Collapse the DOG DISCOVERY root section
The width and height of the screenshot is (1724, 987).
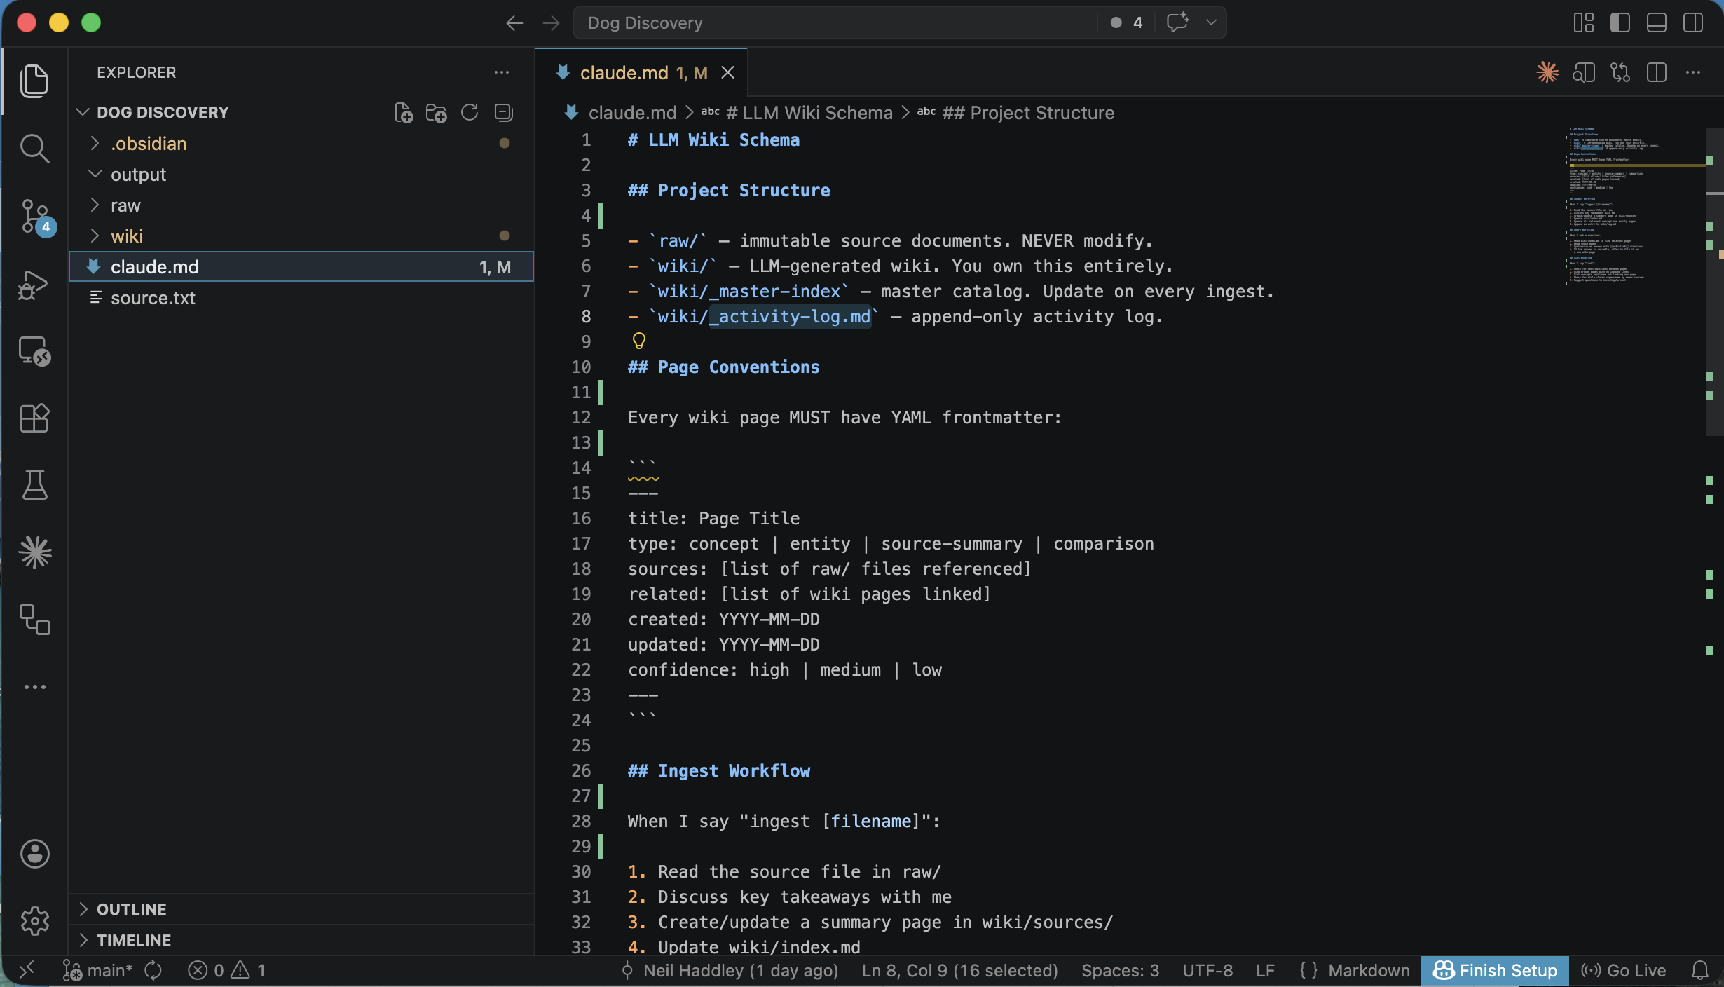[x=163, y=112]
